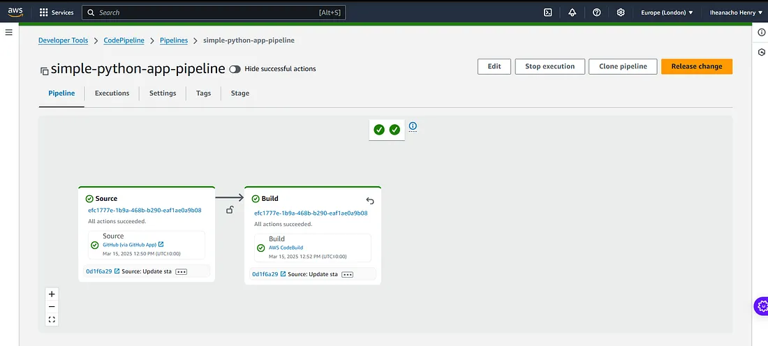Toggle Hide successful actions switch
The width and height of the screenshot is (768, 346).
tap(235, 69)
